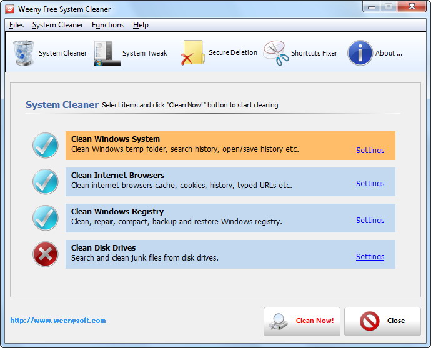Uncheck Clean Windows System toggle

(x=46, y=146)
